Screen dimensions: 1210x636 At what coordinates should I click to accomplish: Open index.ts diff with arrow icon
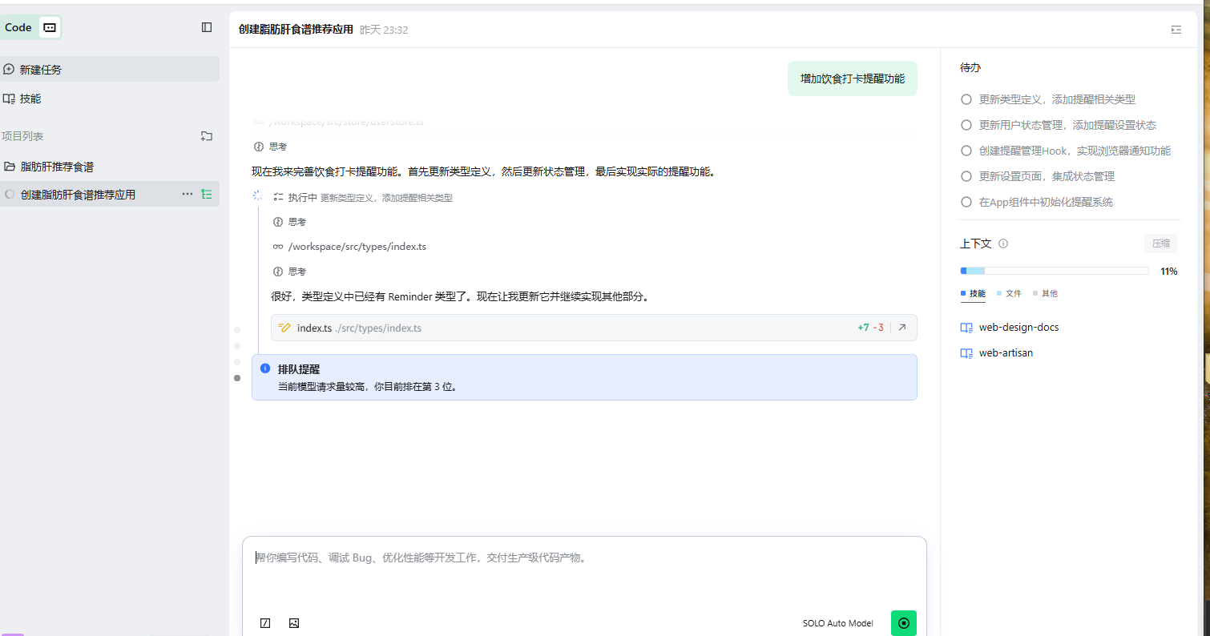point(901,328)
